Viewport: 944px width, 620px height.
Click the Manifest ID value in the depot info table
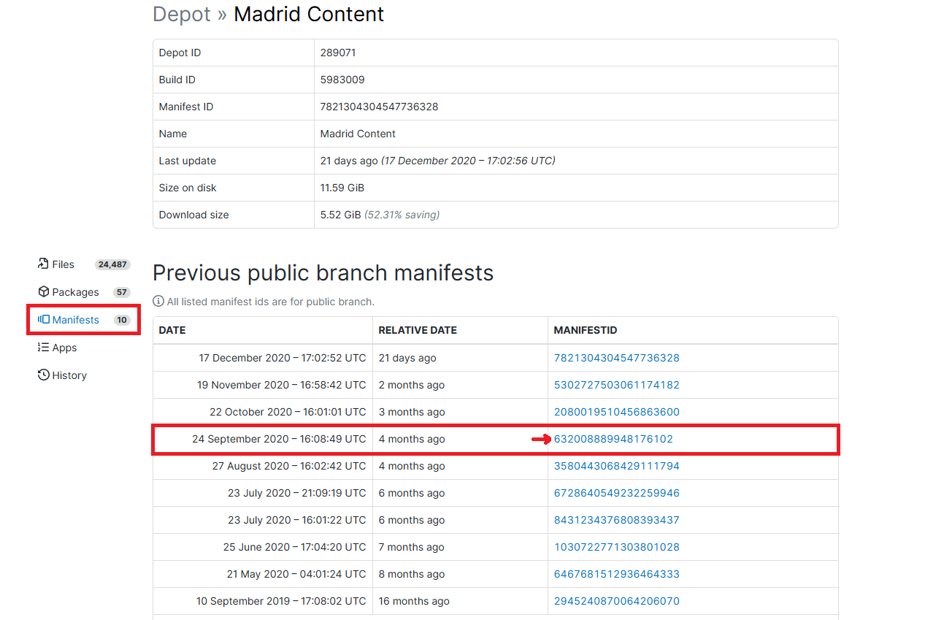379,107
